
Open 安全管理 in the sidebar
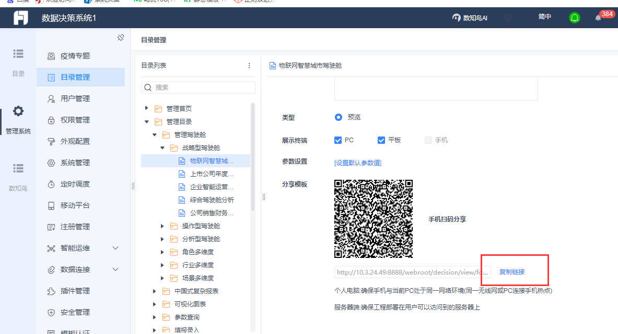click(x=81, y=312)
